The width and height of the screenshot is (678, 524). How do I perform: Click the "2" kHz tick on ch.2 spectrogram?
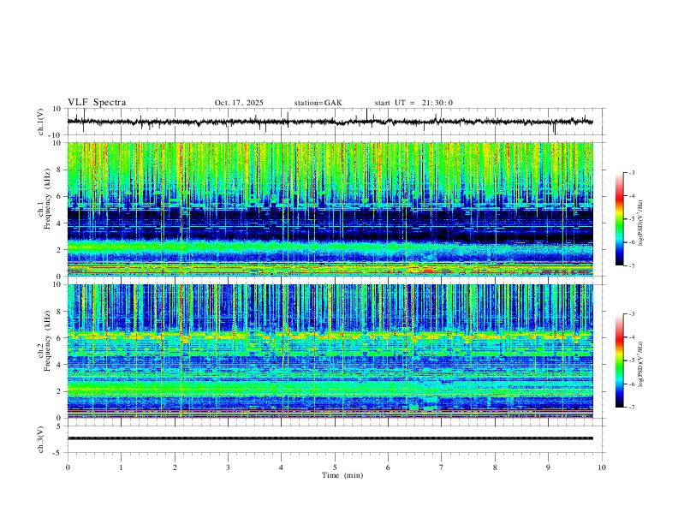point(60,391)
